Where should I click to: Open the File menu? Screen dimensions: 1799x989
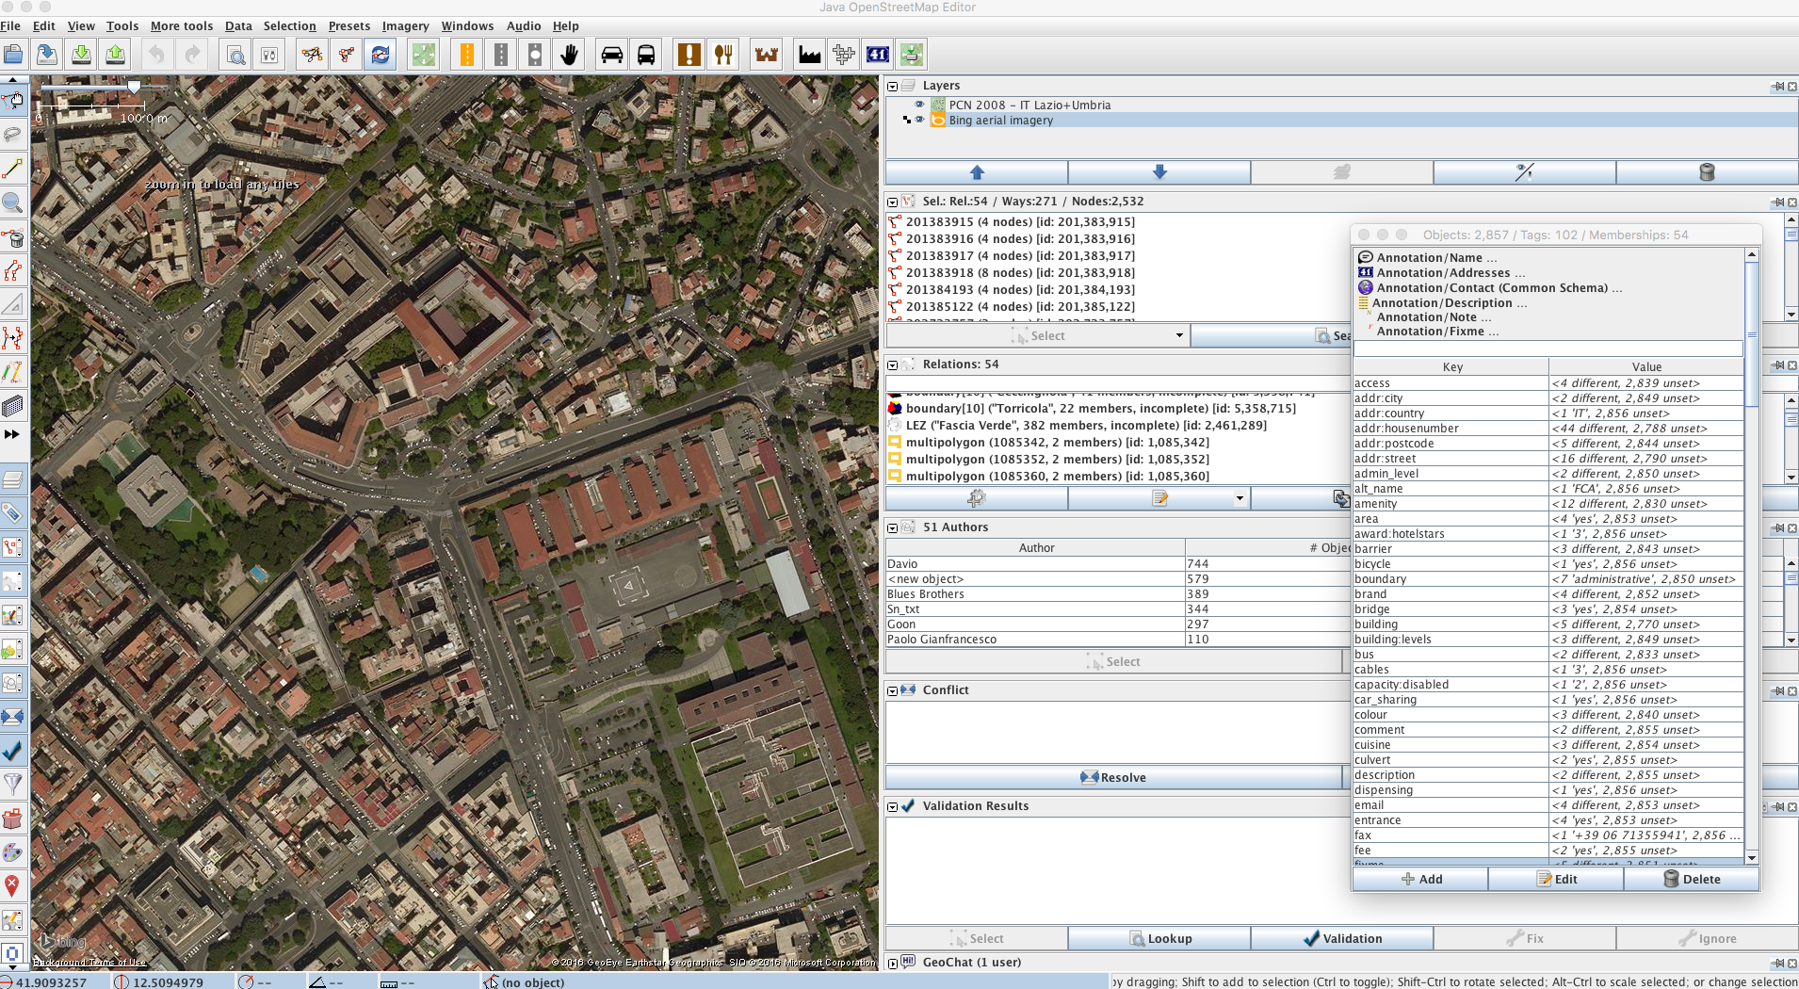click(x=10, y=25)
